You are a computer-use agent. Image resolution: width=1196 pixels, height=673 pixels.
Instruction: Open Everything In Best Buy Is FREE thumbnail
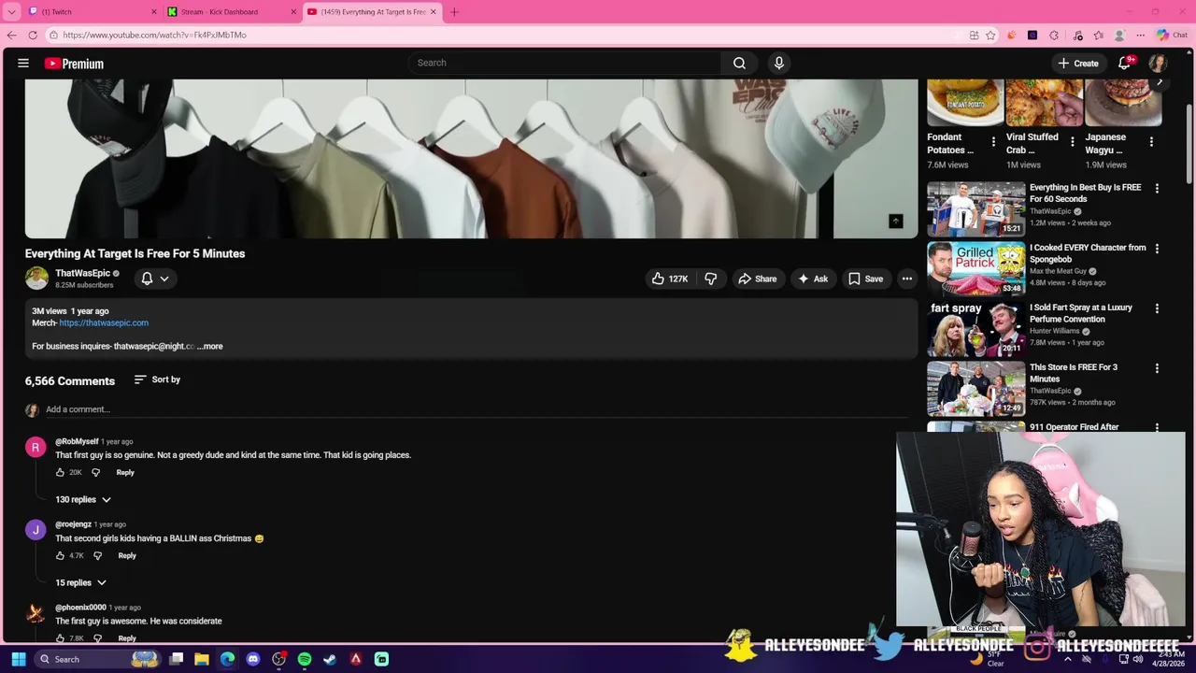pyautogui.click(x=975, y=208)
